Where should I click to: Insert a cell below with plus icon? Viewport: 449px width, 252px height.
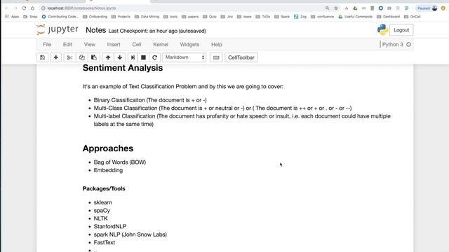(56, 57)
